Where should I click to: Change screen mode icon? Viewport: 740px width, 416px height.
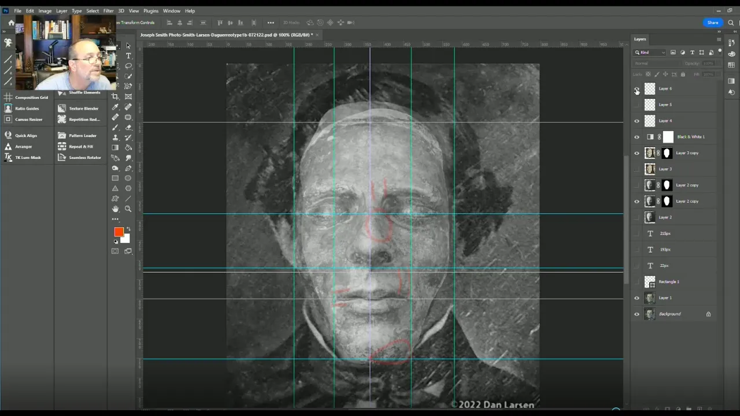[x=128, y=251]
